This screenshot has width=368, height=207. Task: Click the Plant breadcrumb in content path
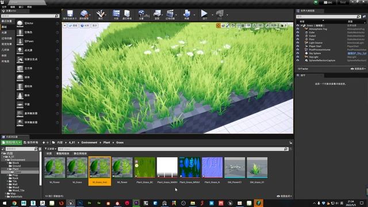pos(106,143)
